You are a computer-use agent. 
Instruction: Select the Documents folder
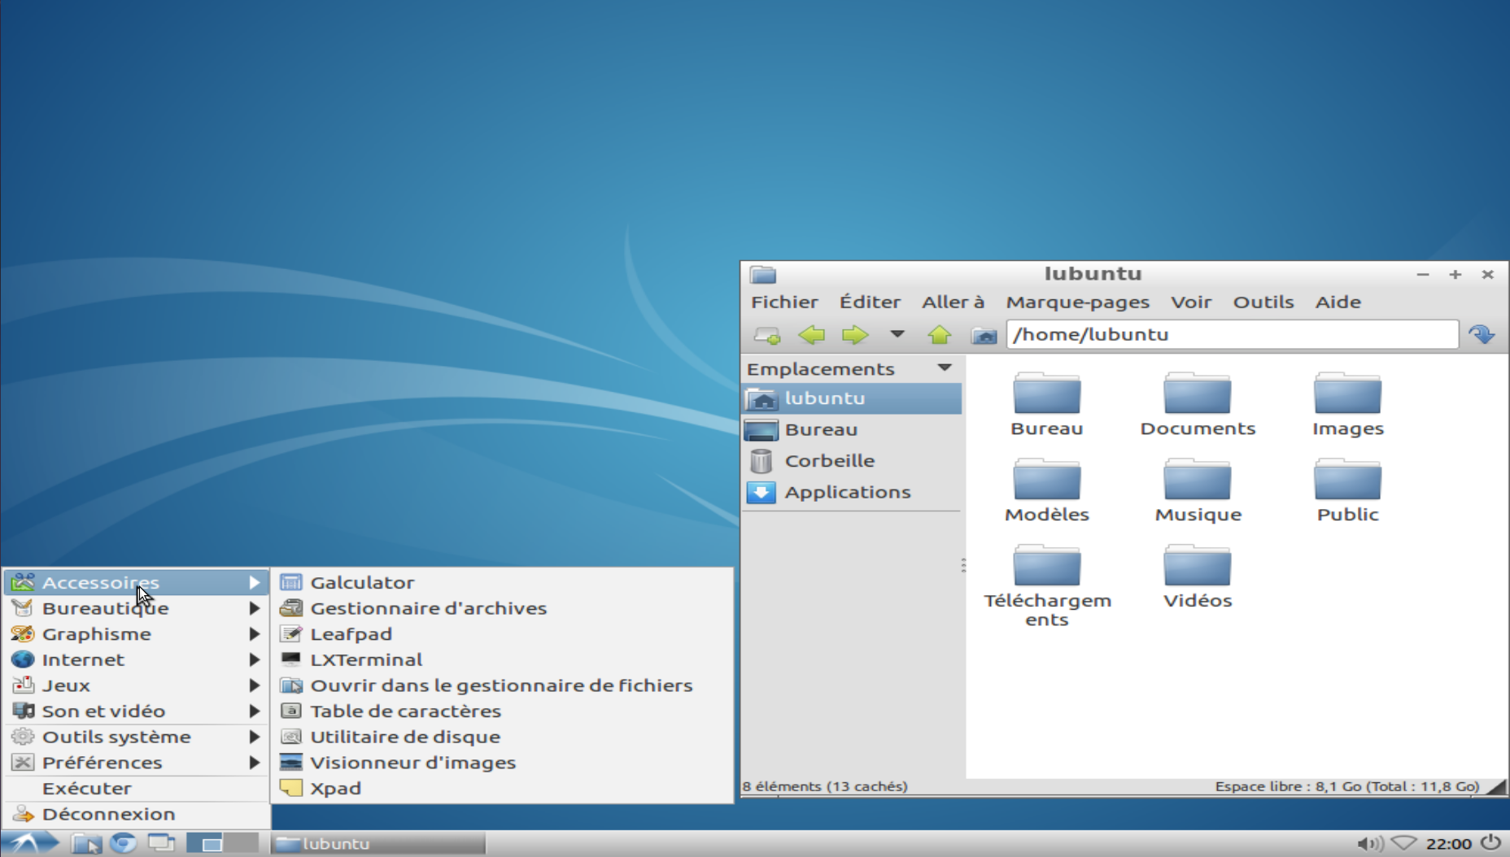pos(1198,404)
